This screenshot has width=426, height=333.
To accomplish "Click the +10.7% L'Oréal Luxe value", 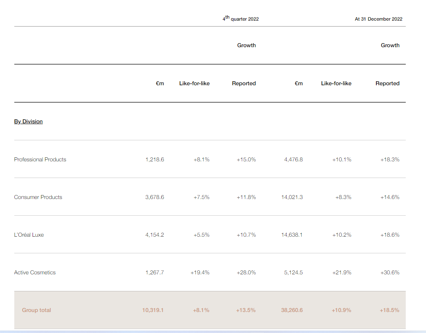I will [x=246, y=235].
